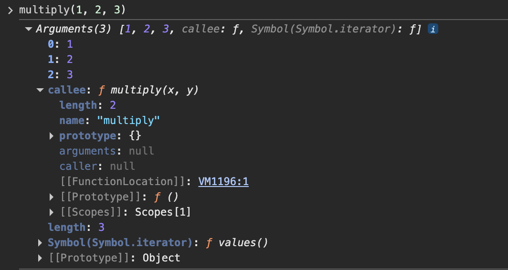This screenshot has width=508, height=270.
Task: Expand the prototype: {} property
Action: click(51, 136)
